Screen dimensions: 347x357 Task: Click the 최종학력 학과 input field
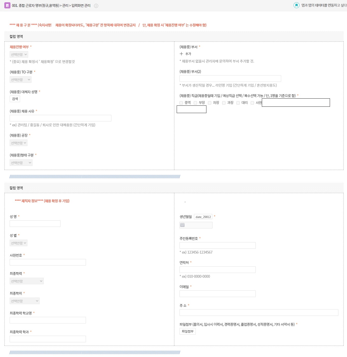(48, 339)
